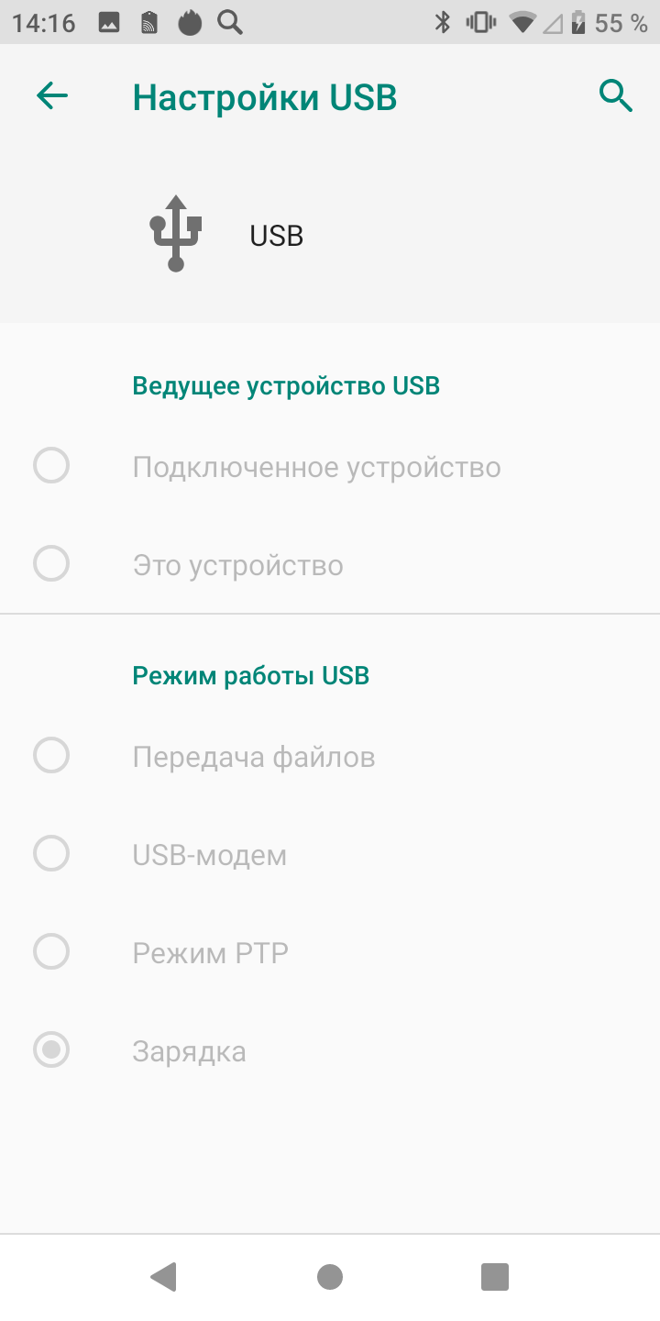Tap the Режим работы USB section header

click(250, 676)
